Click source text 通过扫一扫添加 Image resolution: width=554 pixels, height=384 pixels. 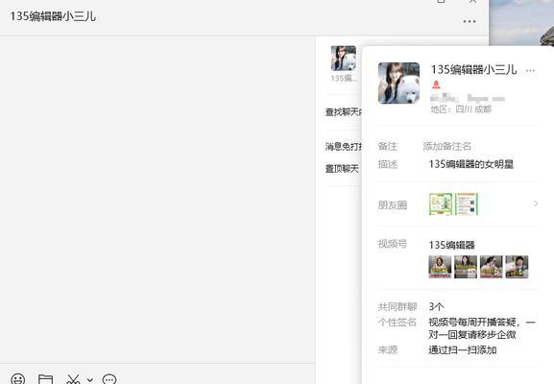pos(463,350)
